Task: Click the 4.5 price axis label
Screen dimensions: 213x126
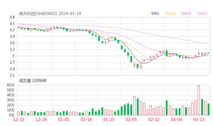Action: coord(12,24)
